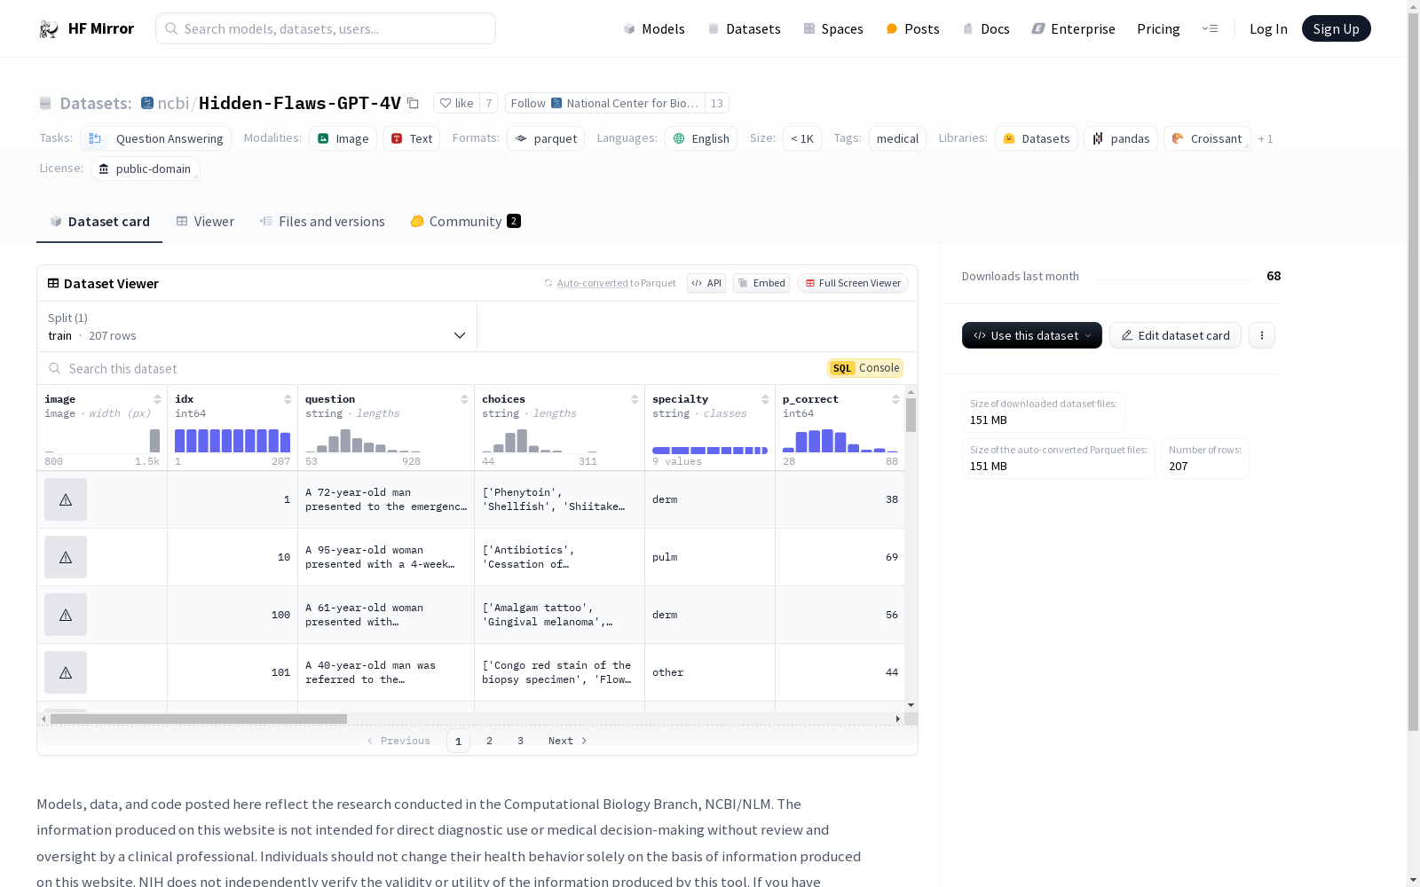The height and width of the screenshot is (887, 1420).
Task: Sort the question column
Action: pos(464,399)
